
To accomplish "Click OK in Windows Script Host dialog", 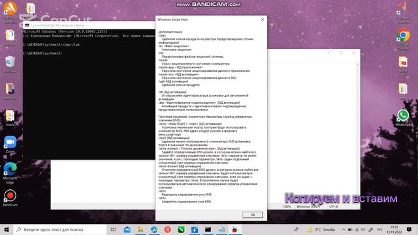I will (253, 215).
